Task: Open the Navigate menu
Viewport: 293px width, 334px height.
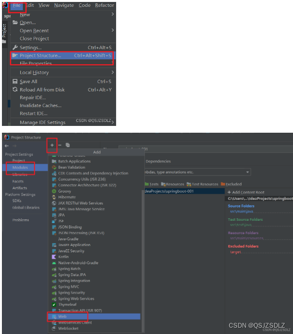Action: pyautogui.click(x=64, y=5)
